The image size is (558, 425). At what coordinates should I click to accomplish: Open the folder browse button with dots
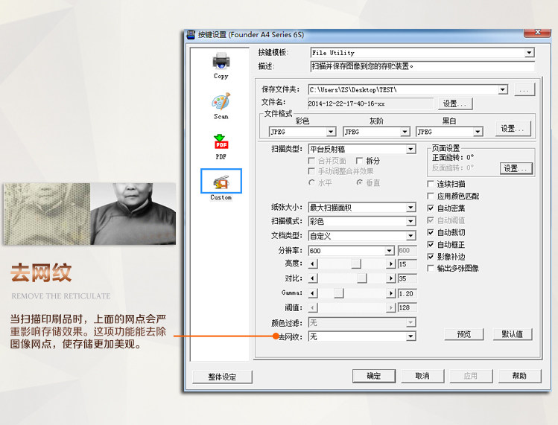(524, 89)
